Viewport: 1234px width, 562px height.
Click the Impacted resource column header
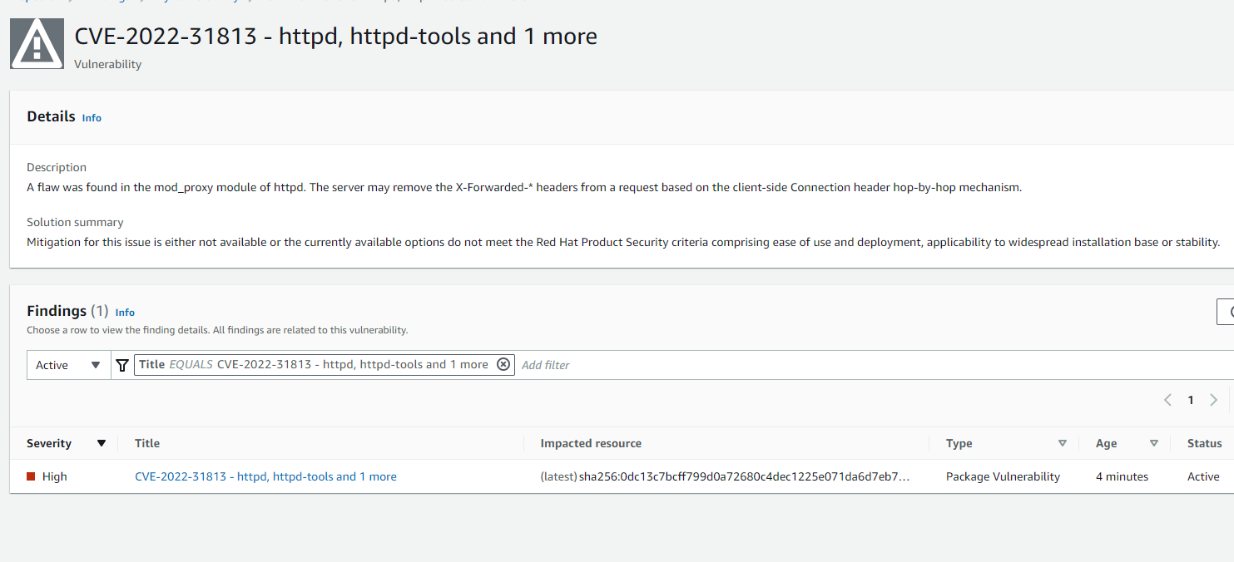(591, 443)
